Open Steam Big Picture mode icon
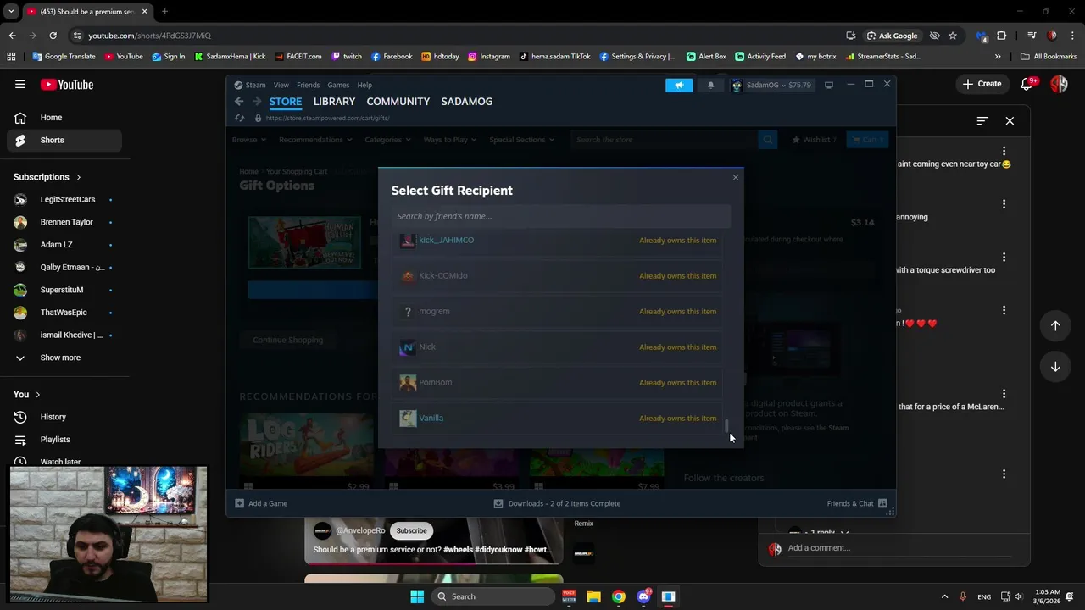This screenshot has width=1085, height=610. click(829, 85)
